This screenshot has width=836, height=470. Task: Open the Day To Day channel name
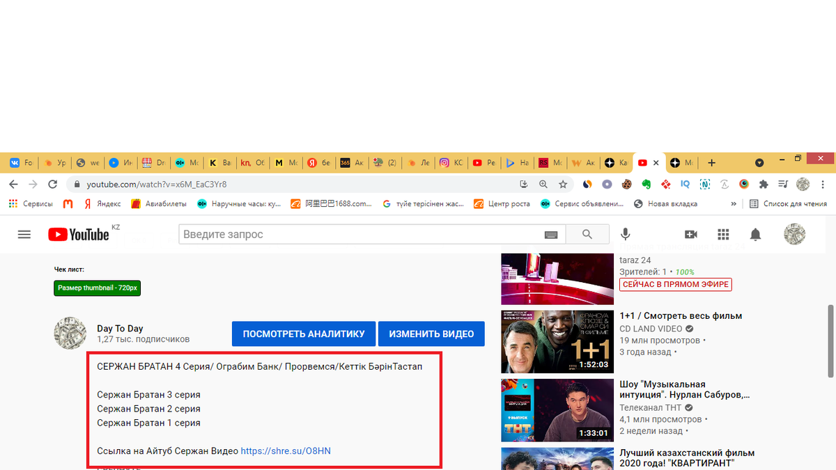click(x=120, y=328)
